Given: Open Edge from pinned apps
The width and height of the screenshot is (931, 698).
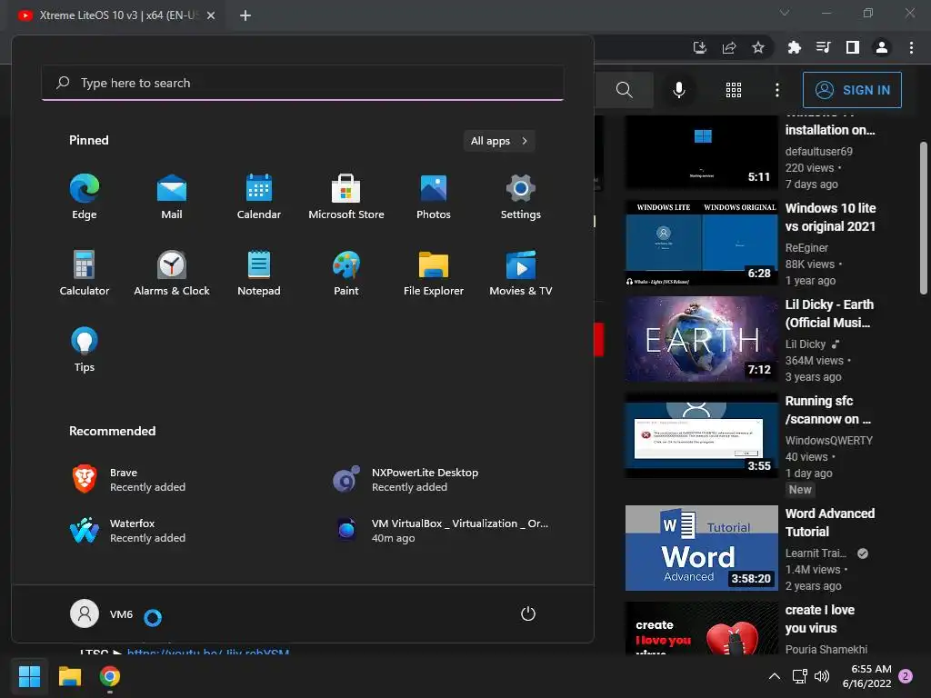Looking at the screenshot, I should (x=85, y=196).
